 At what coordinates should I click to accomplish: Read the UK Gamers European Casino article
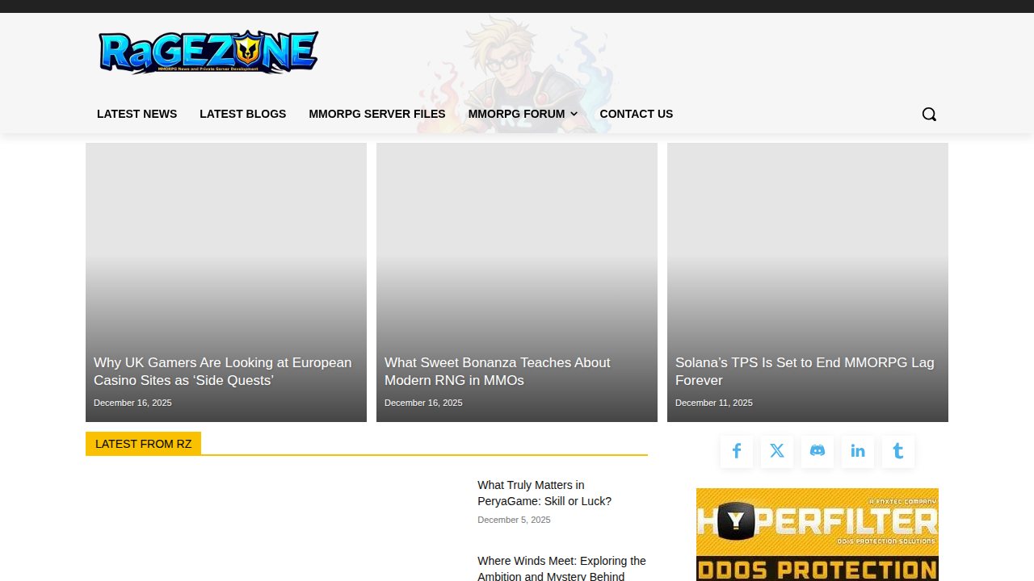click(223, 371)
